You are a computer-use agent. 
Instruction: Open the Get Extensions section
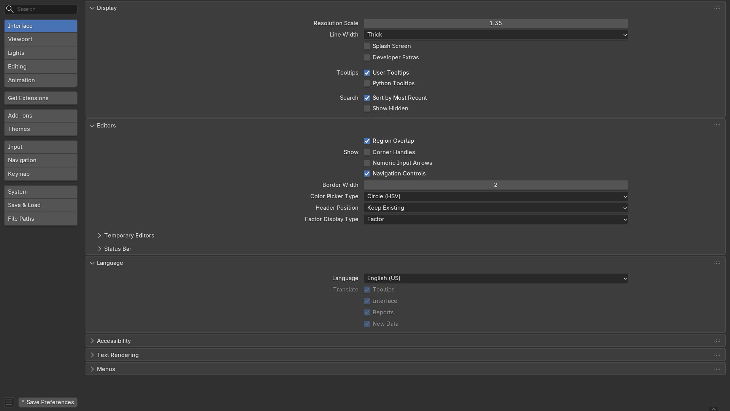pos(41,98)
